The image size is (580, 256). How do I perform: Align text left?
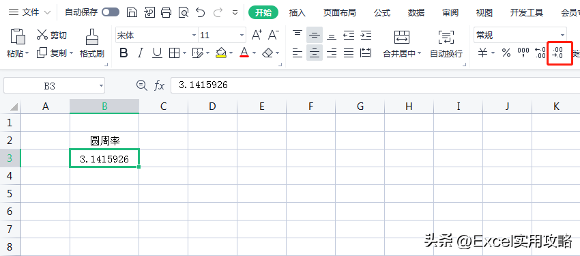point(298,53)
